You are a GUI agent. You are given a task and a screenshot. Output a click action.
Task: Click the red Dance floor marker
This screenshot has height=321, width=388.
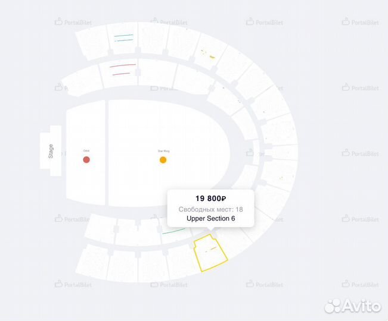pos(86,159)
